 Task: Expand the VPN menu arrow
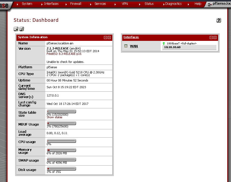coord(115,4)
